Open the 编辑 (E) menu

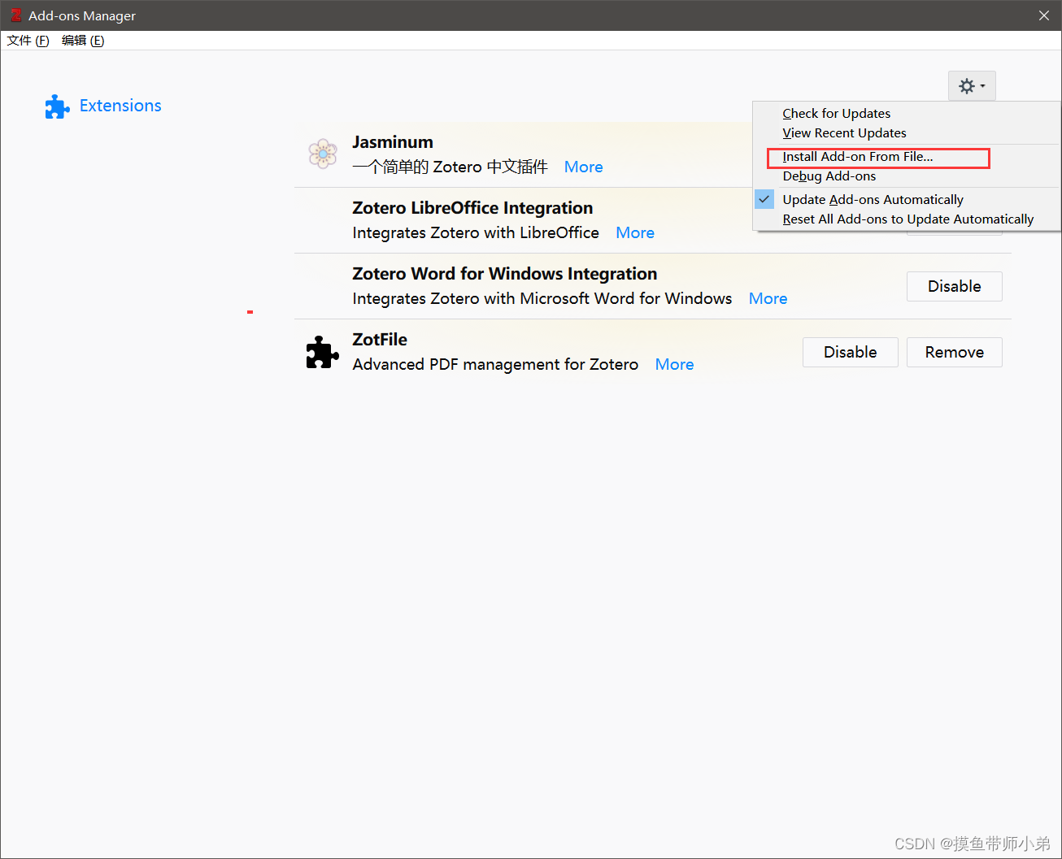pyautogui.click(x=83, y=41)
